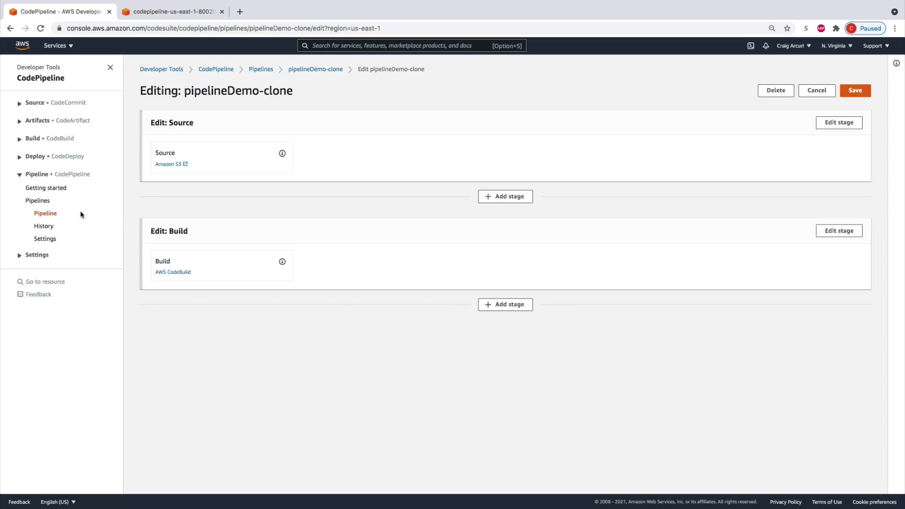
Task: Bookmark this page with star icon
Action: coord(787,28)
